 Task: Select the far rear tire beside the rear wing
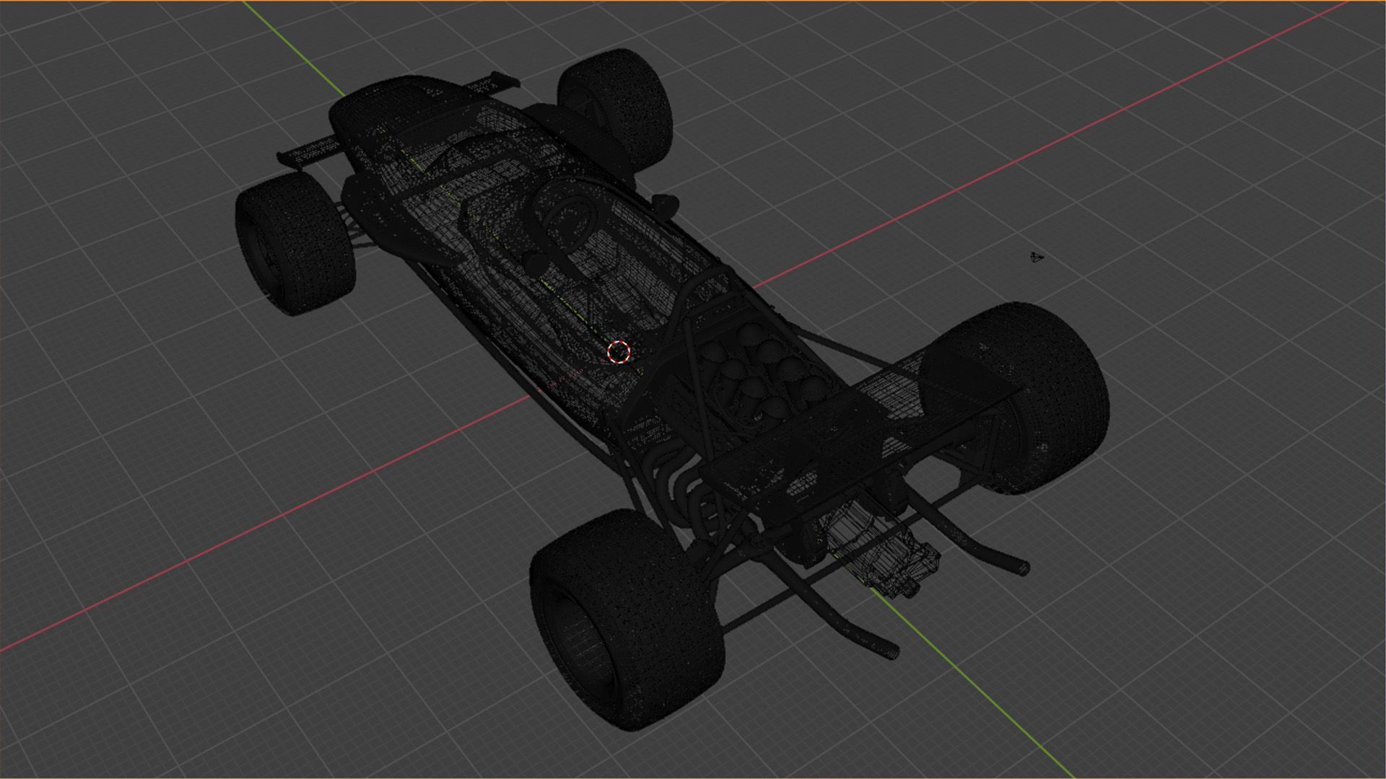pyautogui.click(x=1018, y=397)
